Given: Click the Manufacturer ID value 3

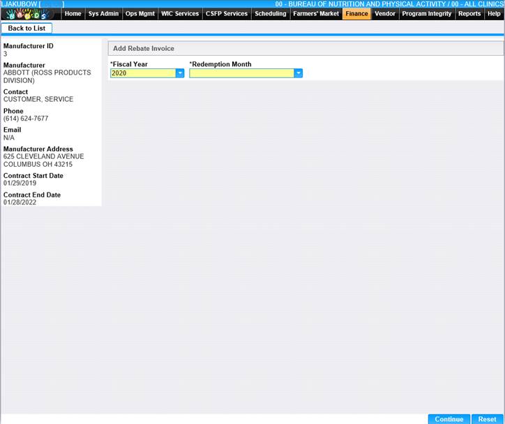Looking at the screenshot, I should point(5,54).
